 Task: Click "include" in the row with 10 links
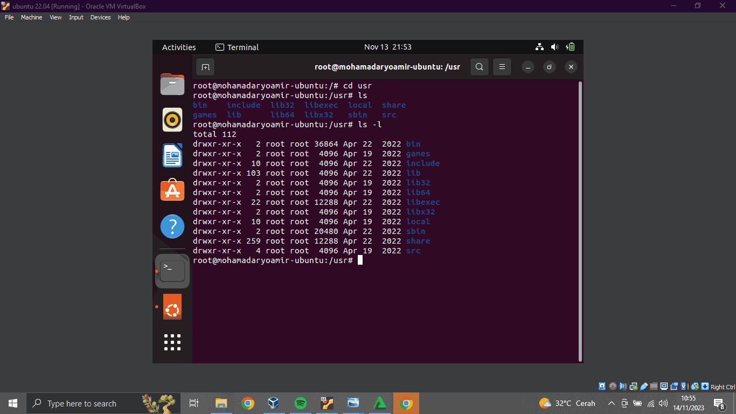(423, 163)
